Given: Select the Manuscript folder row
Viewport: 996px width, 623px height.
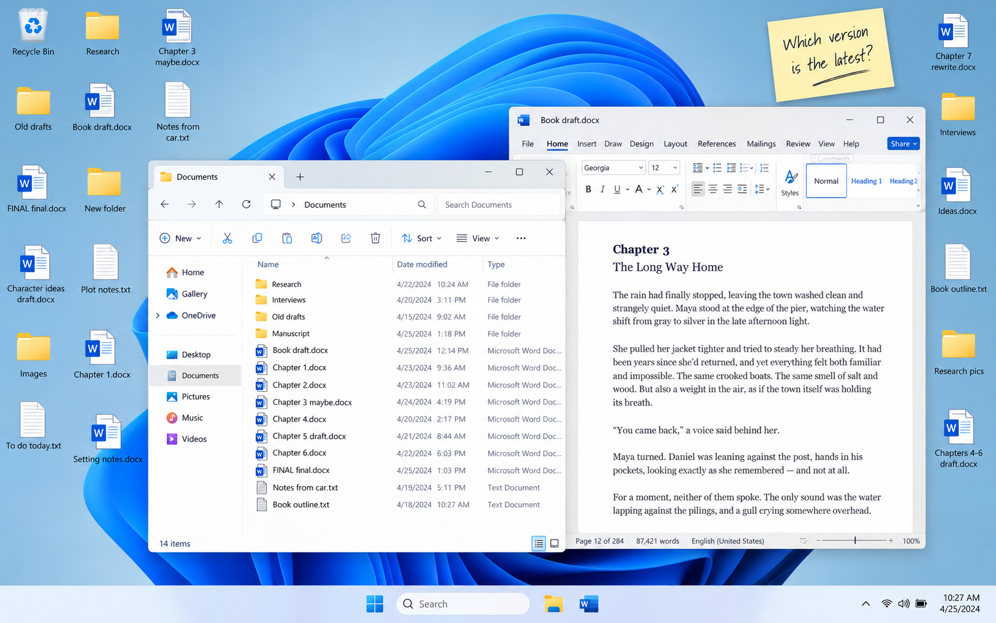Looking at the screenshot, I should (x=408, y=333).
